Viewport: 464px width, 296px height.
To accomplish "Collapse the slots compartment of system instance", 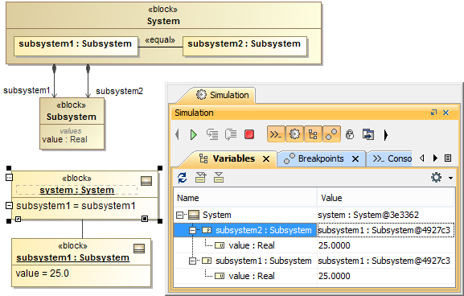I will (9, 205).
